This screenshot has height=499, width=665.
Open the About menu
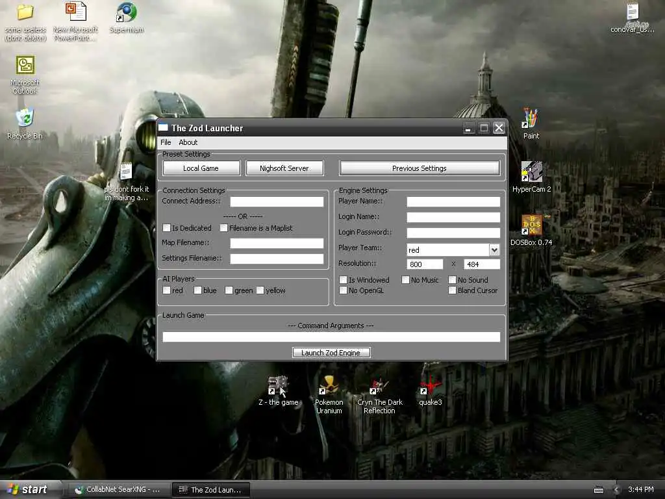pyautogui.click(x=188, y=142)
